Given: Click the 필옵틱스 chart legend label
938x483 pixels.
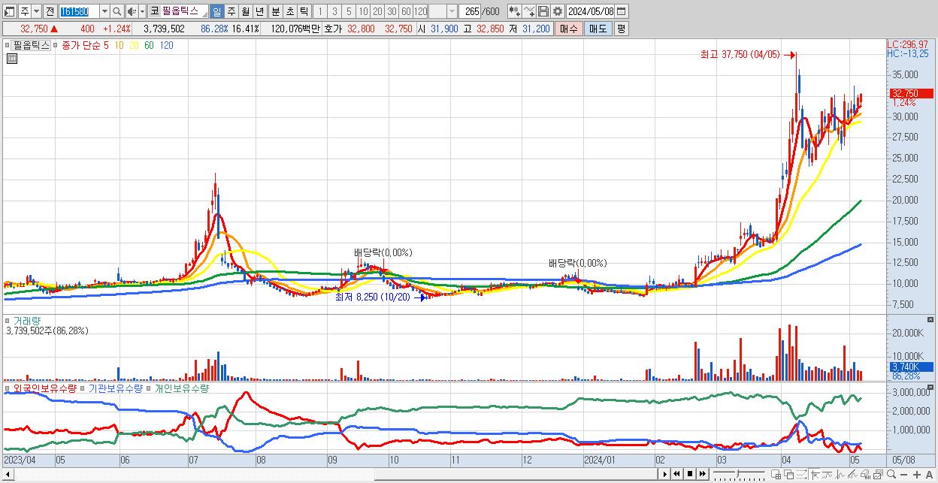Looking at the screenshot, I should [31, 45].
